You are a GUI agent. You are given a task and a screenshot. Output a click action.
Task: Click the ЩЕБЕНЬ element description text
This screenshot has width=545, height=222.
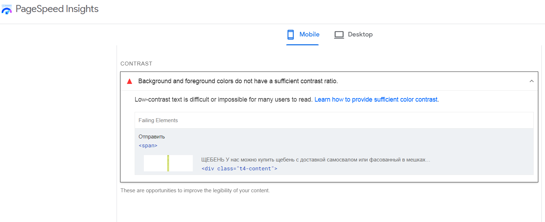tap(315, 160)
